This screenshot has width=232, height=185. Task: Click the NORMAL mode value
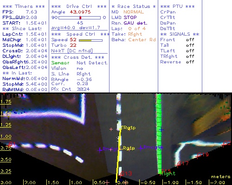(134, 12)
